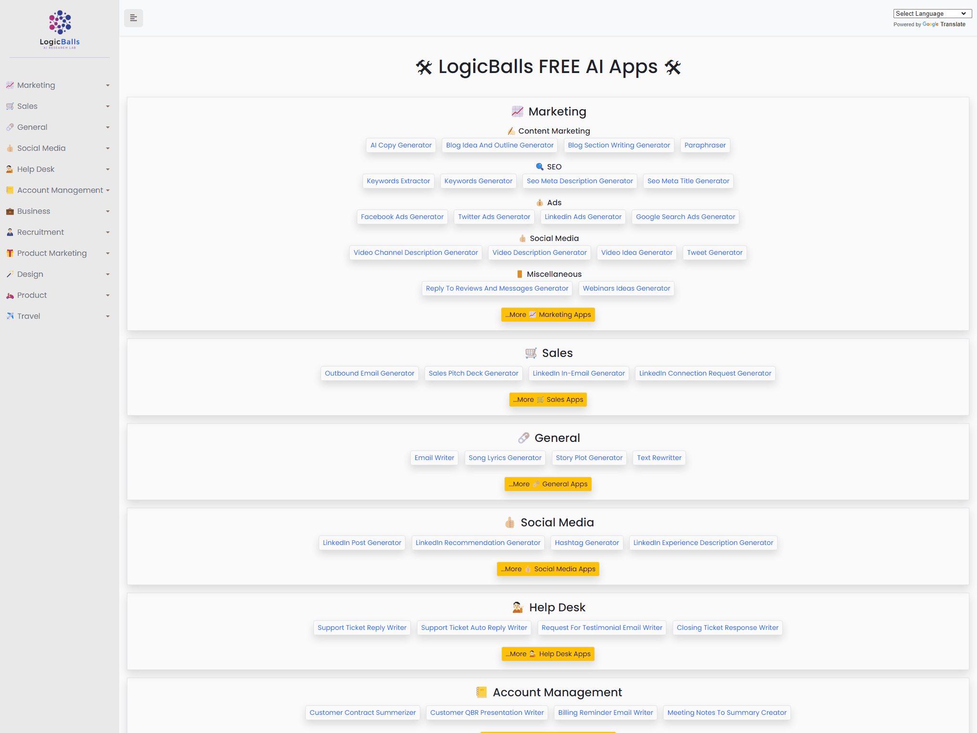Click the Help Desk person icon in sidebar
The height and width of the screenshot is (733, 977).
coord(10,169)
